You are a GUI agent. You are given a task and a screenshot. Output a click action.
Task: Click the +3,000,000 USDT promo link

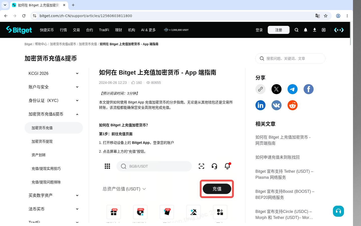coord(176,30)
